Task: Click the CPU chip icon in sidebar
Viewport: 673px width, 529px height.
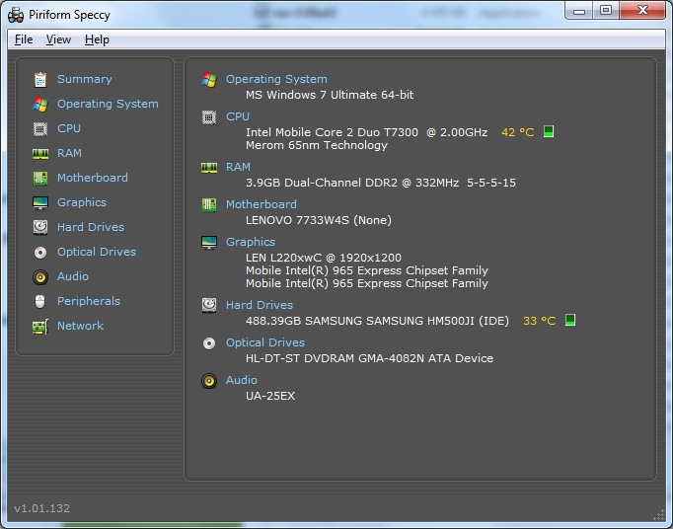Action: 40,129
